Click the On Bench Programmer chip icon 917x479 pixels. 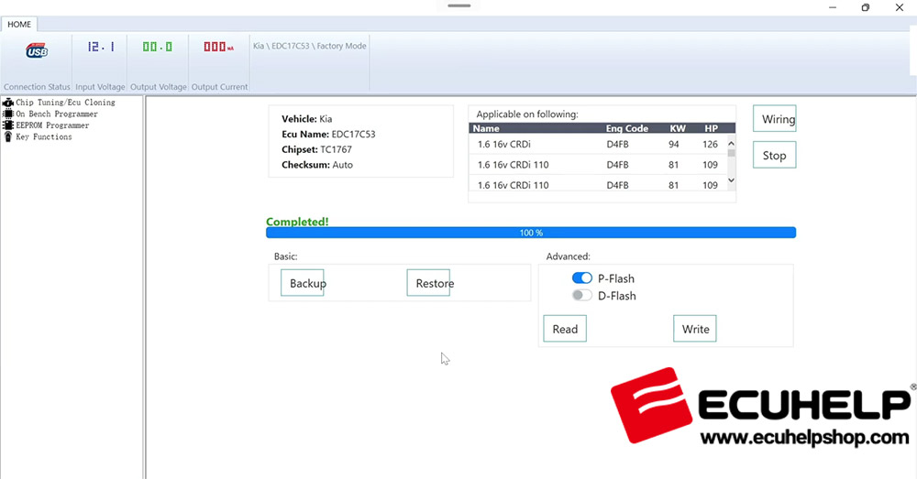pyautogui.click(x=7, y=114)
